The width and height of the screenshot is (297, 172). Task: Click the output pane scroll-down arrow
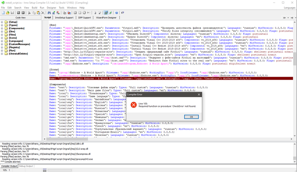tap(295, 162)
